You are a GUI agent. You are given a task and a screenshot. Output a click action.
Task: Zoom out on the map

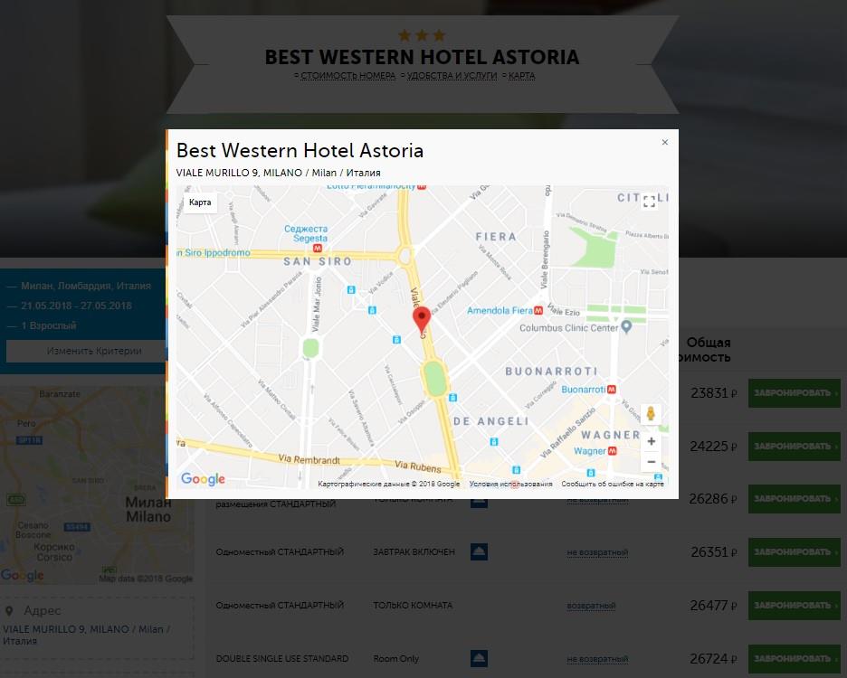[x=652, y=462]
